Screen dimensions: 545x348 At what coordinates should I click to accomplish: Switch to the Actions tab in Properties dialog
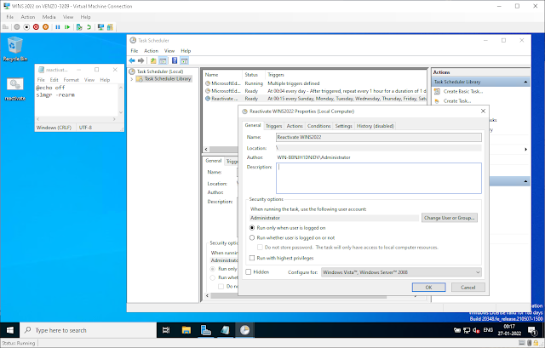tap(295, 126)
